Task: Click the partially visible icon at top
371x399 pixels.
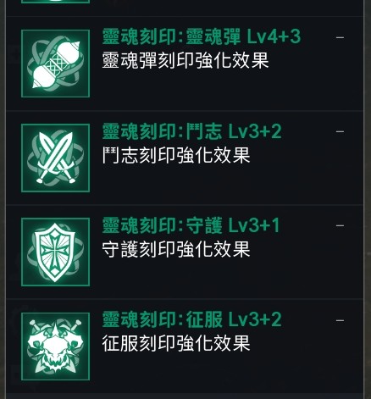Action: pyautogui.click(x=56, y=2)
